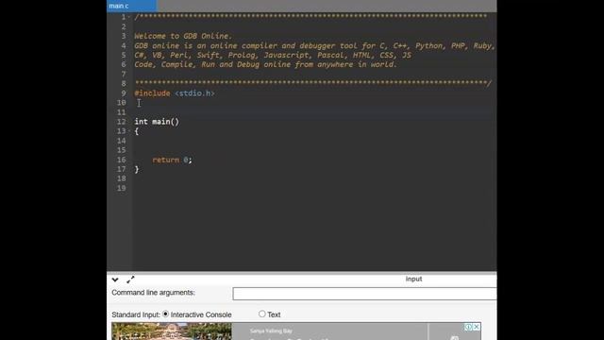The height and width of the screenshot is (340, 604).
Task: Collapse the header comment fold at line 1
Action: tap(129, 17)
